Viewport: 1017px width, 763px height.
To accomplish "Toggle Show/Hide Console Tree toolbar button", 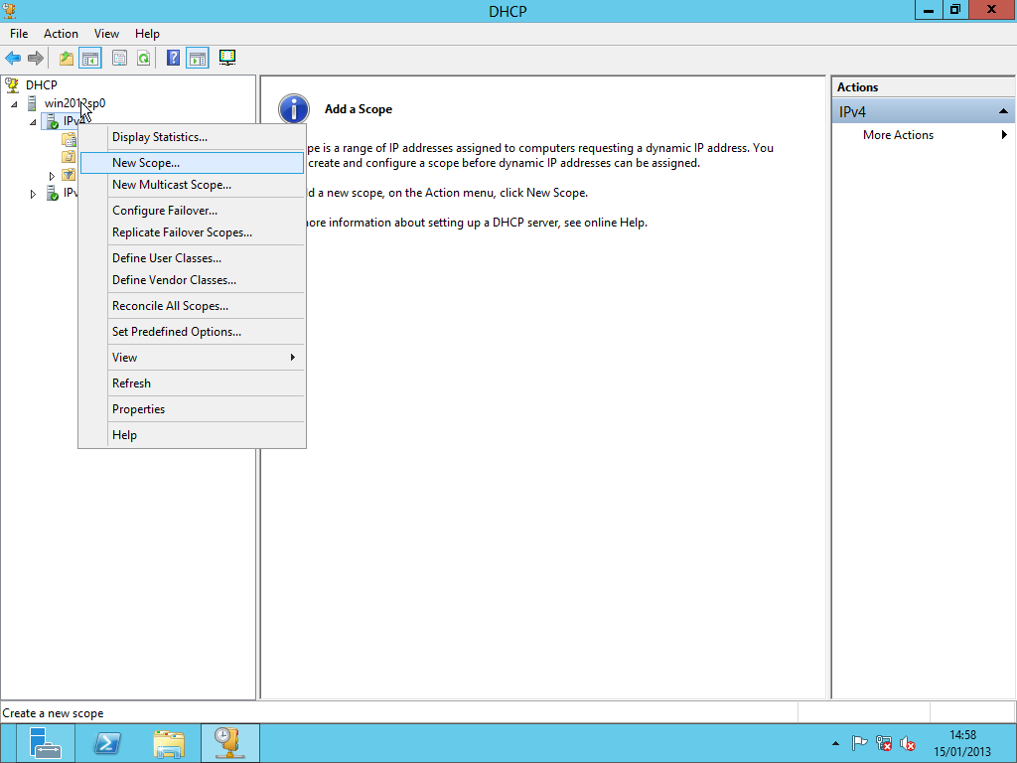I will 90,59.
